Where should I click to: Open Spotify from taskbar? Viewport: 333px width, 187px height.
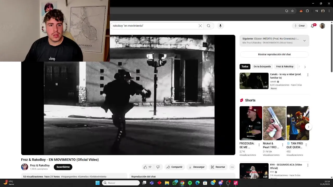pos(190,183)
